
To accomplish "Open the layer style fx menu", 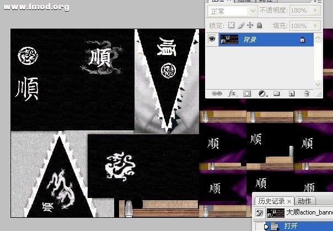I will (232, 94).
